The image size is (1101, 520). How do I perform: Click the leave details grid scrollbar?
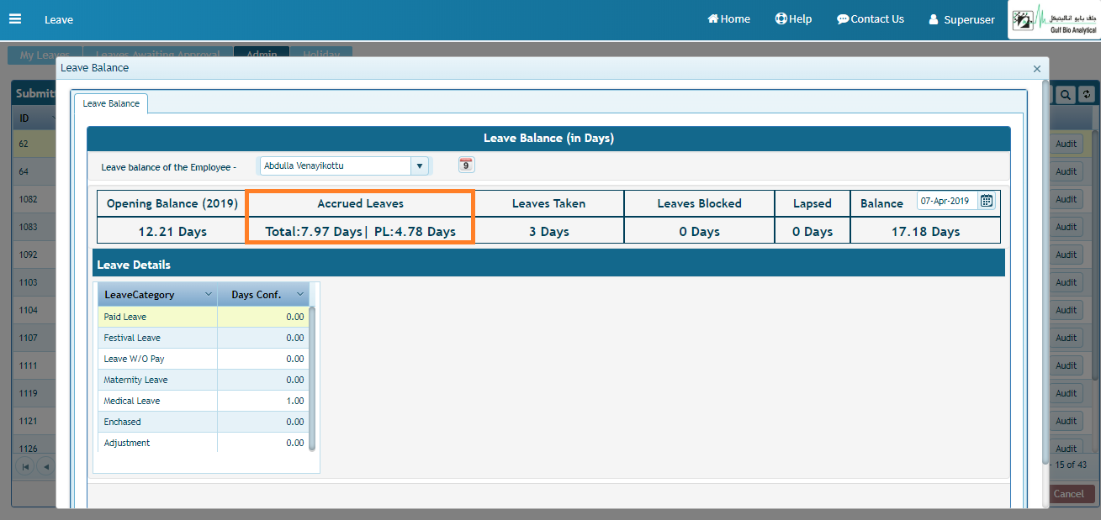tap(312, 378)
